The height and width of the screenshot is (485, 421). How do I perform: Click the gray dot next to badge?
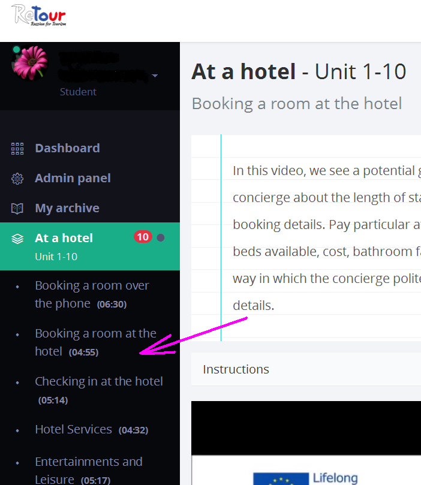tap(161, 237)
